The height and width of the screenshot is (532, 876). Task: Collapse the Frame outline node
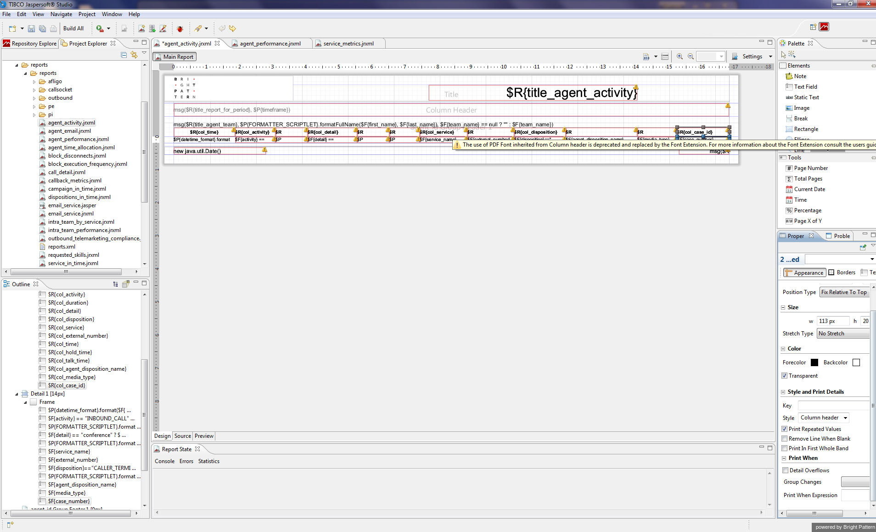pyautogui.click(x=25, y=402)
